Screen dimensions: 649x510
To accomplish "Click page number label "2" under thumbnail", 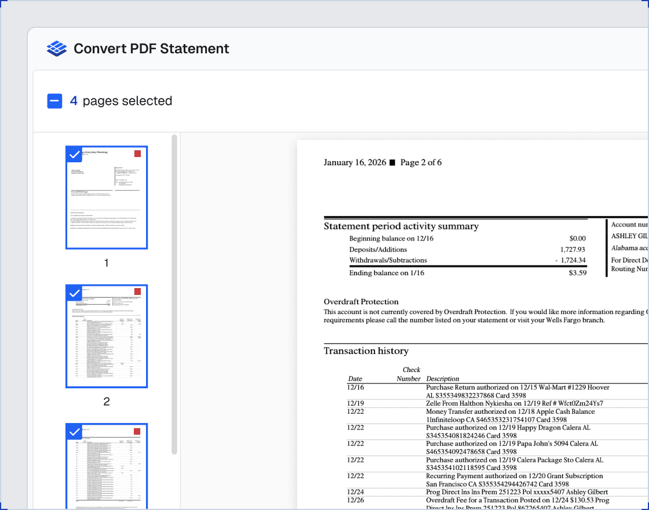I will [107, 402].
